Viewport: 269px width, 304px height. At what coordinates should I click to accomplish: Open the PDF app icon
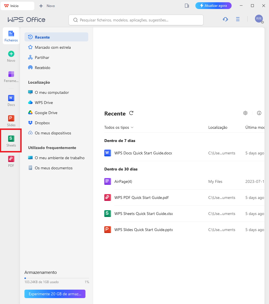tap(11, 159)
